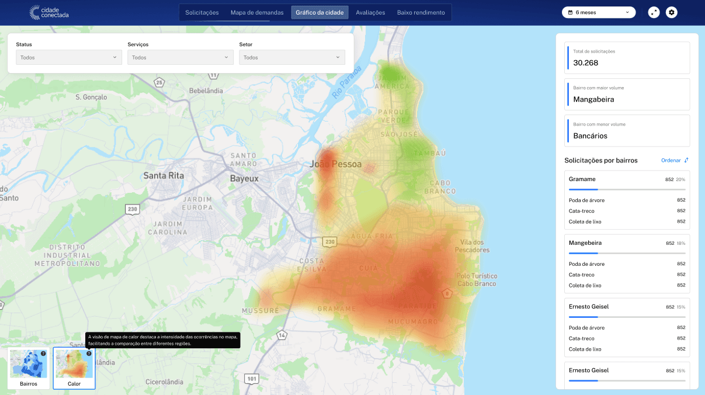Click the 20% value on the Gramame card
The width and height of the screenshot is (705, 395).
tap(681, 179)
